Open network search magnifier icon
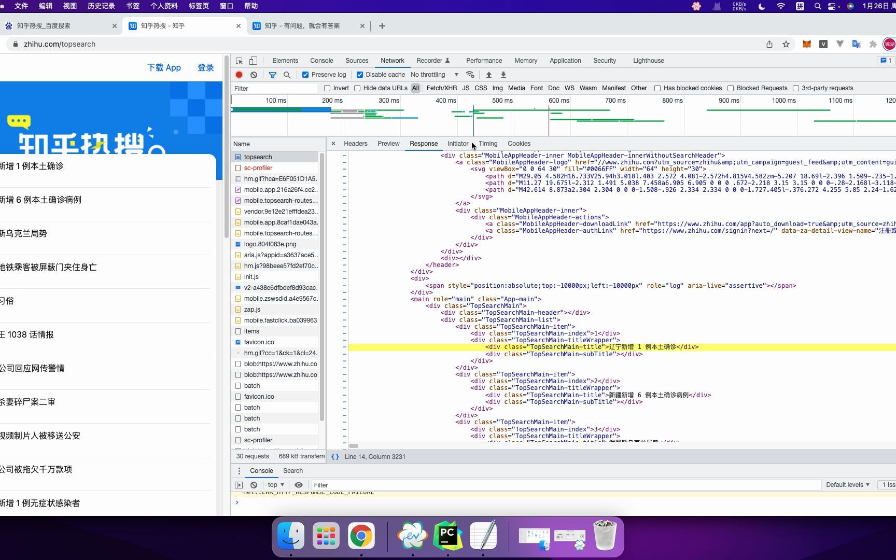896x560 pixels. point(287,75)
